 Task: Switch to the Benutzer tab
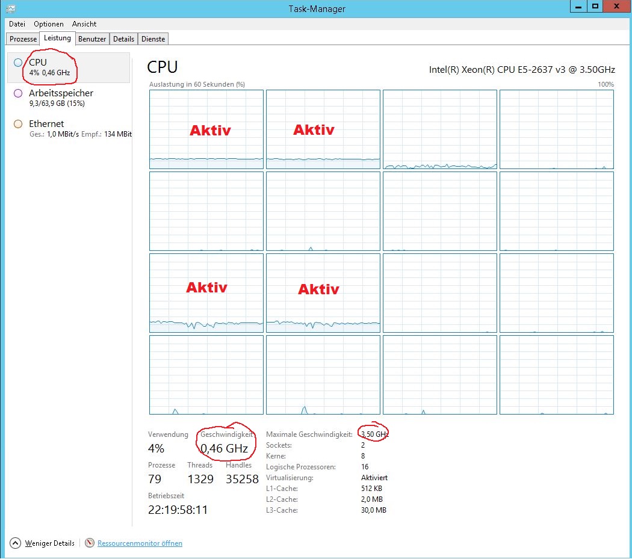point(92,39)
